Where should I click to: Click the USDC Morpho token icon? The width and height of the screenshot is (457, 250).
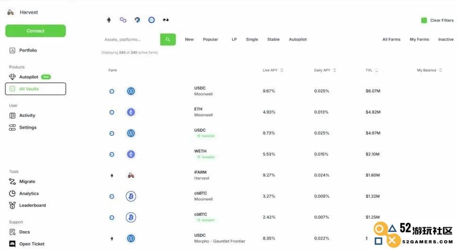[131, 239]
